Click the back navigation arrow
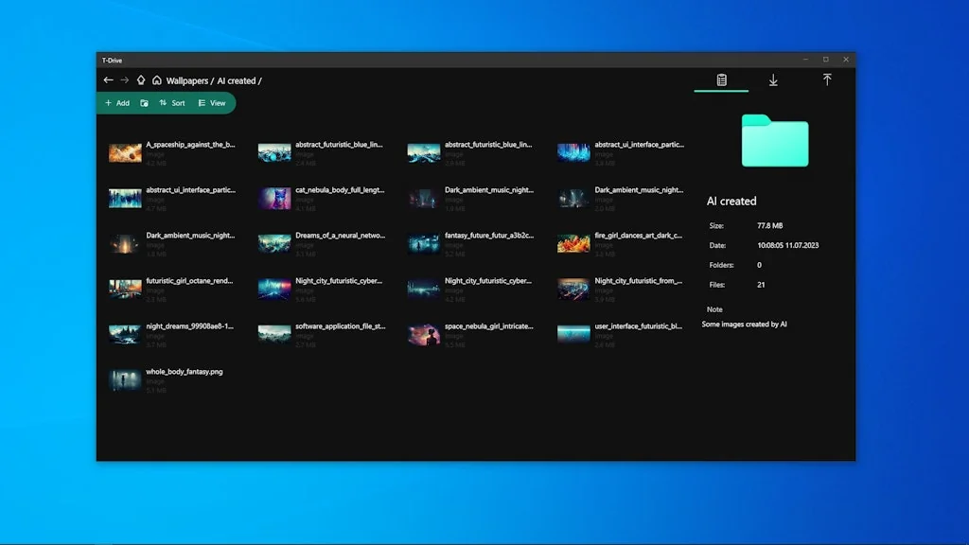The image size is (969, 545). [108, 80]
